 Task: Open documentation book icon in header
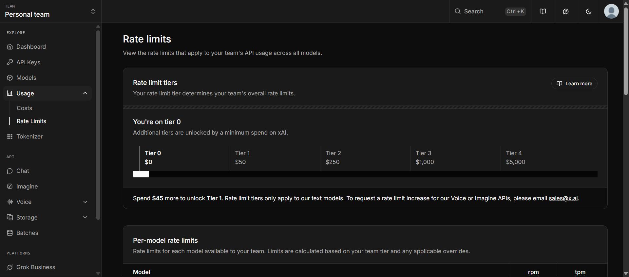pyautogui.click(x=543, y=11)
